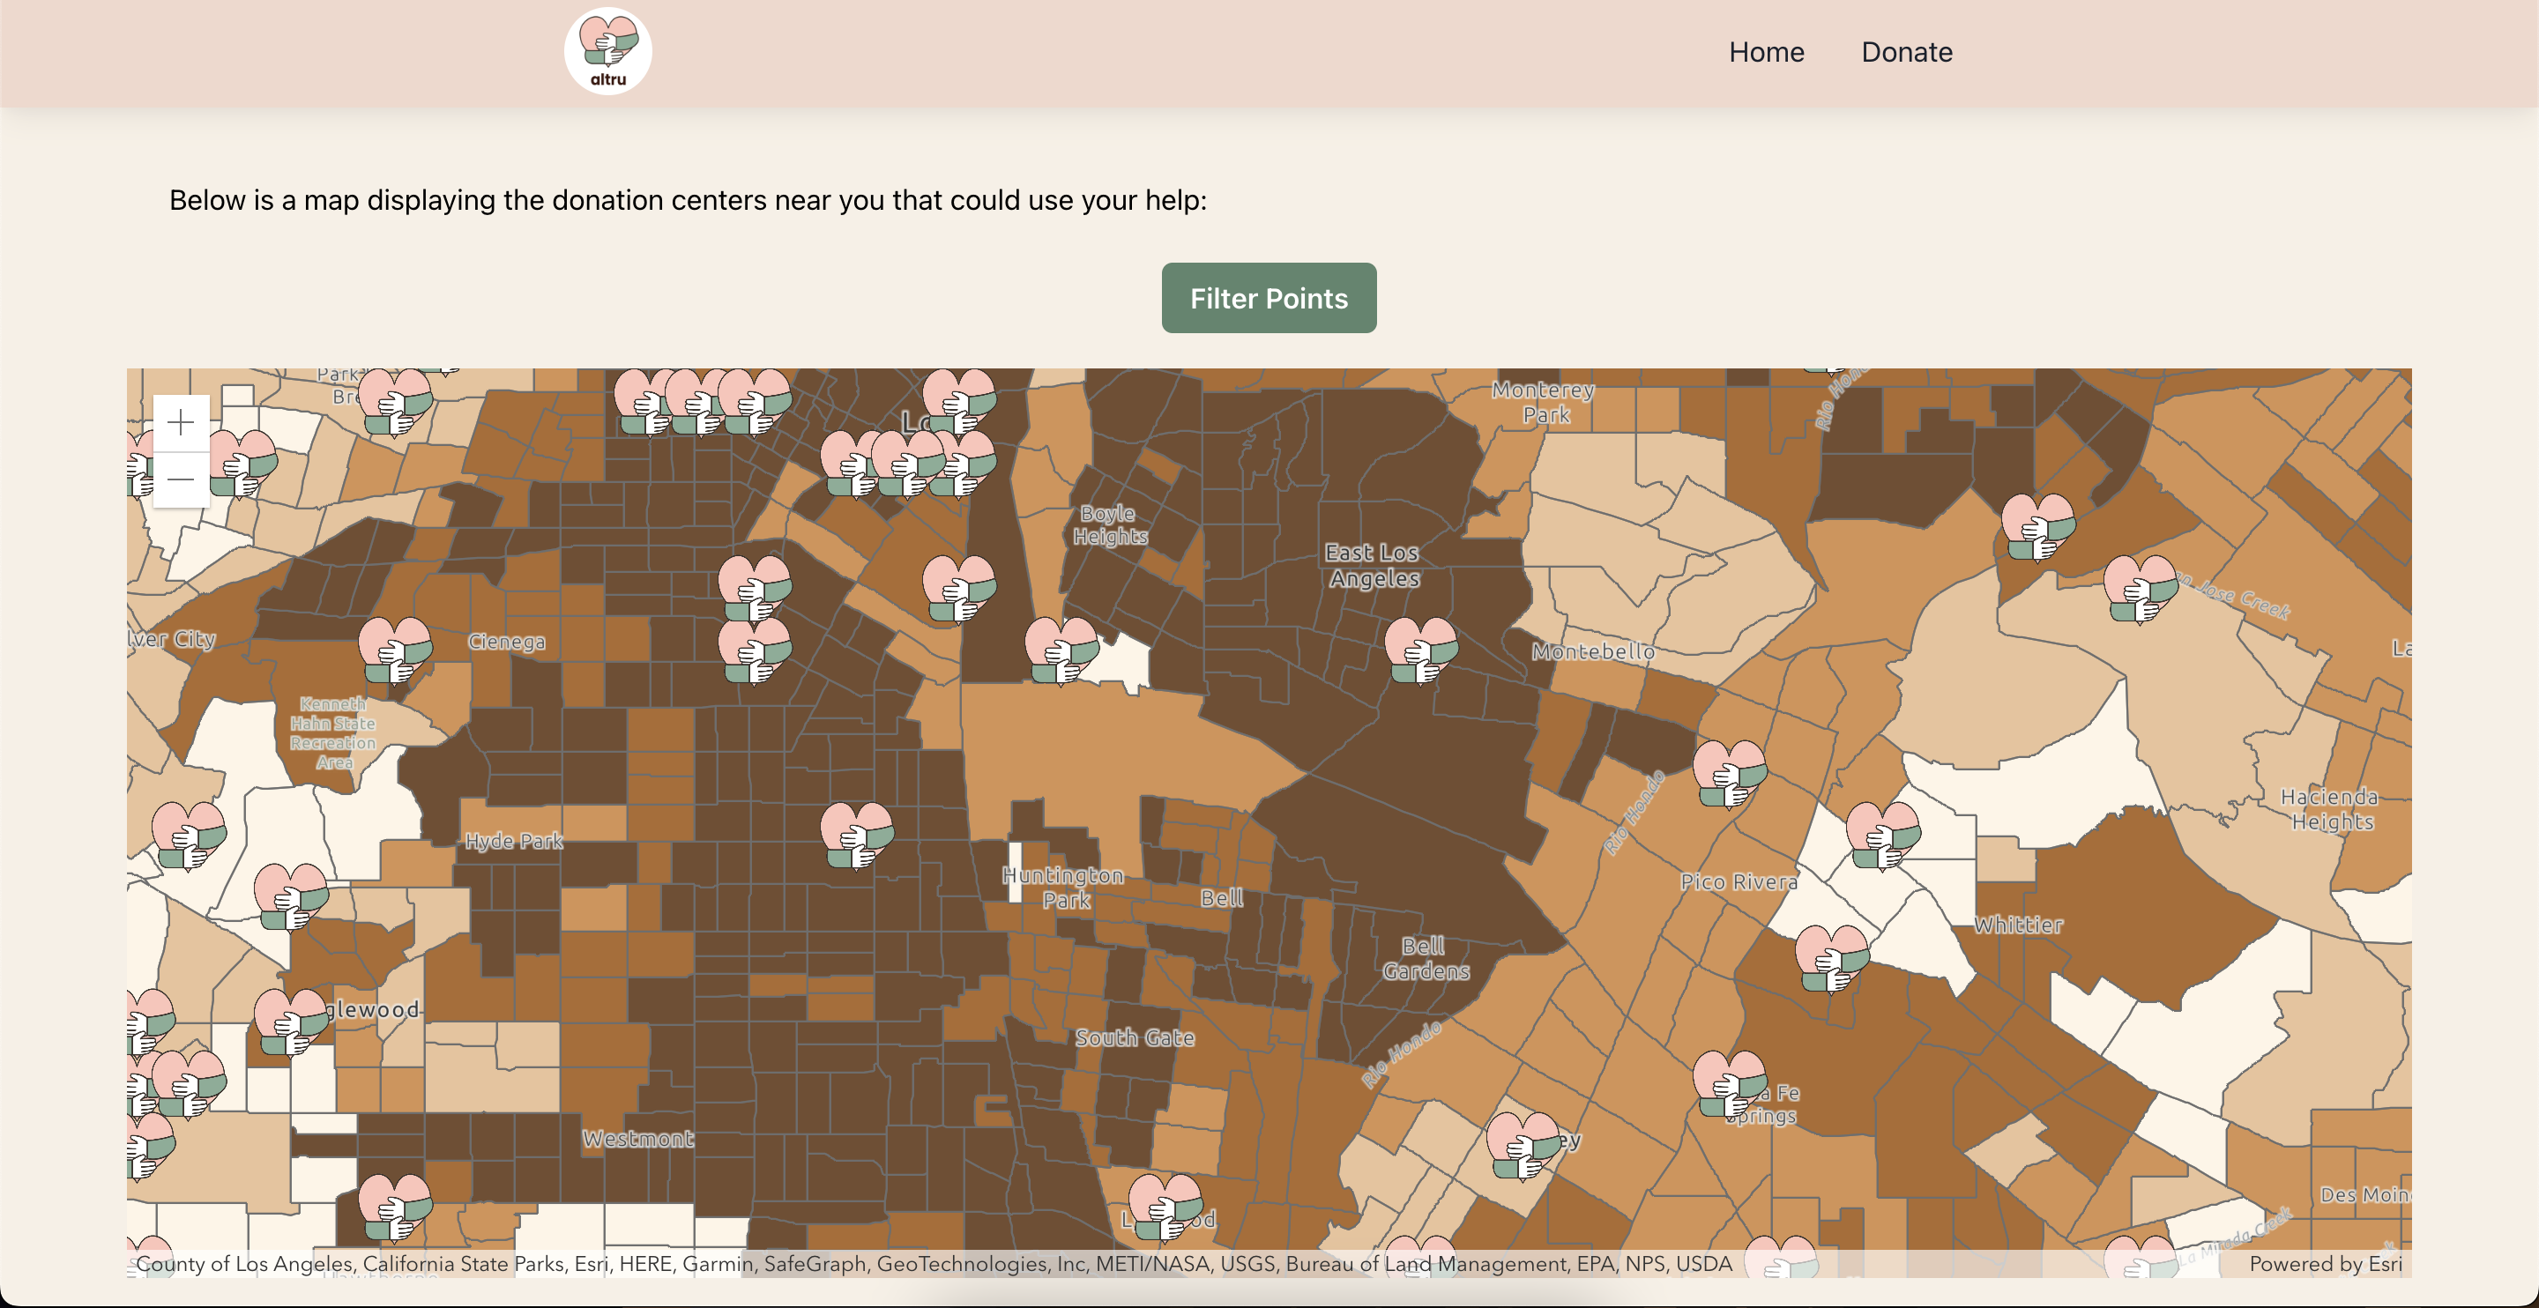Select donation marker below East Los Angeles
Screen dimensions: 2539x1308
(x=1420, y=650)
